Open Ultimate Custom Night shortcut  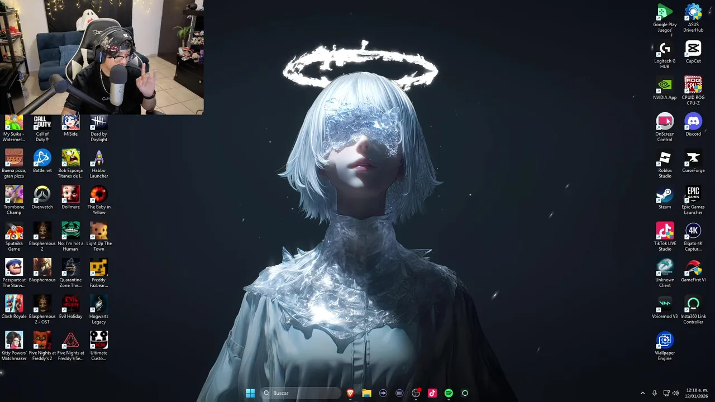[99, 347]
